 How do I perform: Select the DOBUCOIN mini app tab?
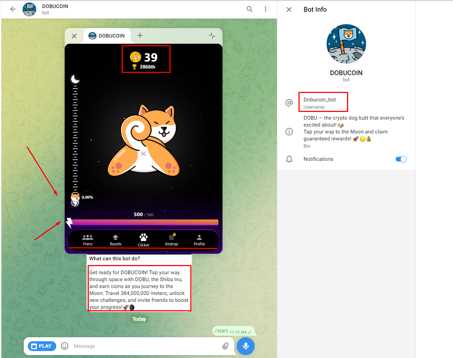pyautogui.click(x=107, y=36)
